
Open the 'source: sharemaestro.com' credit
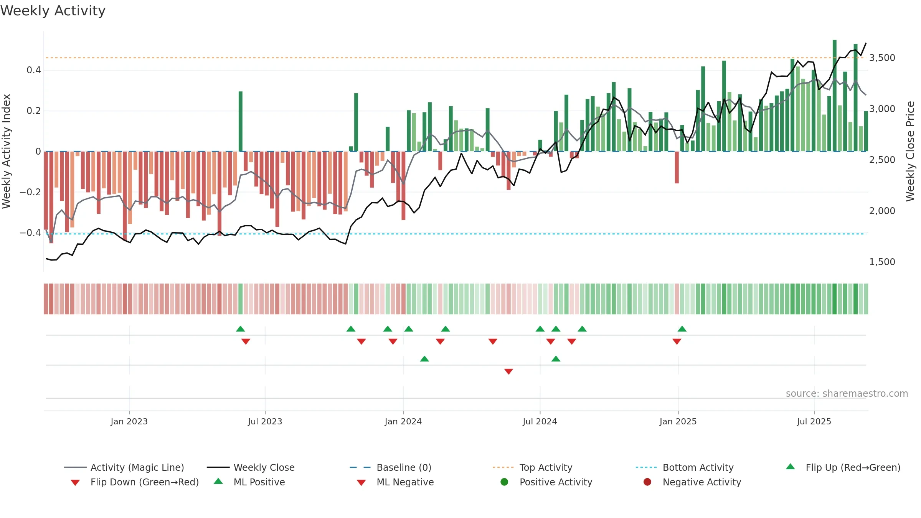(x=847, y=394)
